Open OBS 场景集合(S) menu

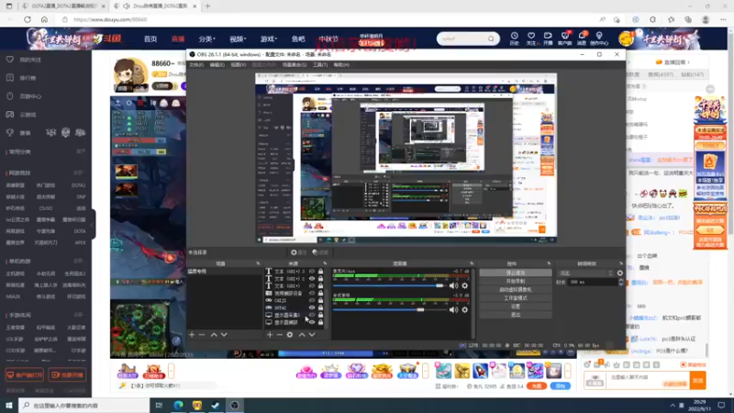click(294, 64)
